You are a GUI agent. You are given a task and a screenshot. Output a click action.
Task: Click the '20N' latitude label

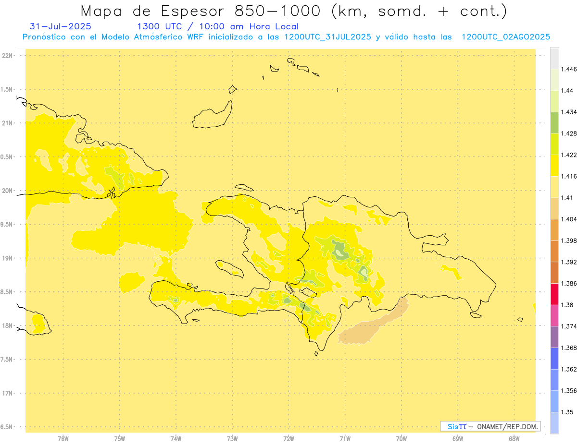8,191
